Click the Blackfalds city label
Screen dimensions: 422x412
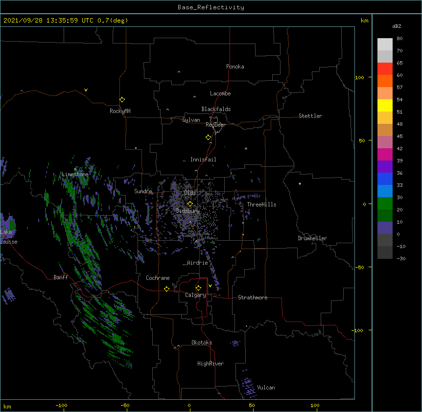(x=216, y=109)
